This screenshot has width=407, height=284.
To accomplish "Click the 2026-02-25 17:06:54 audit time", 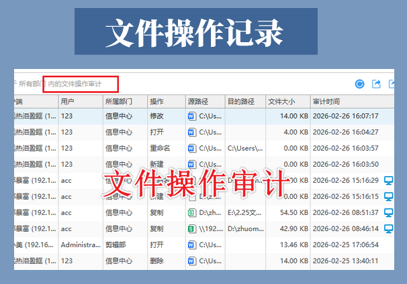I will click(x=345, y=244).
